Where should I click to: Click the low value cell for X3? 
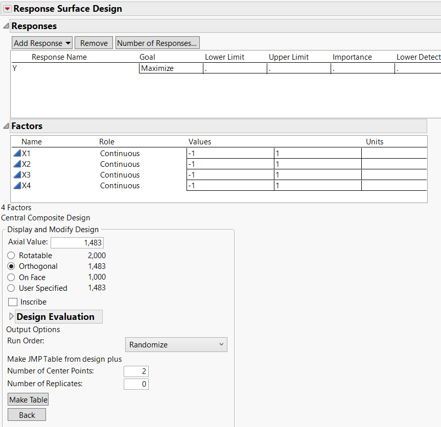click(x=230, y=174)
